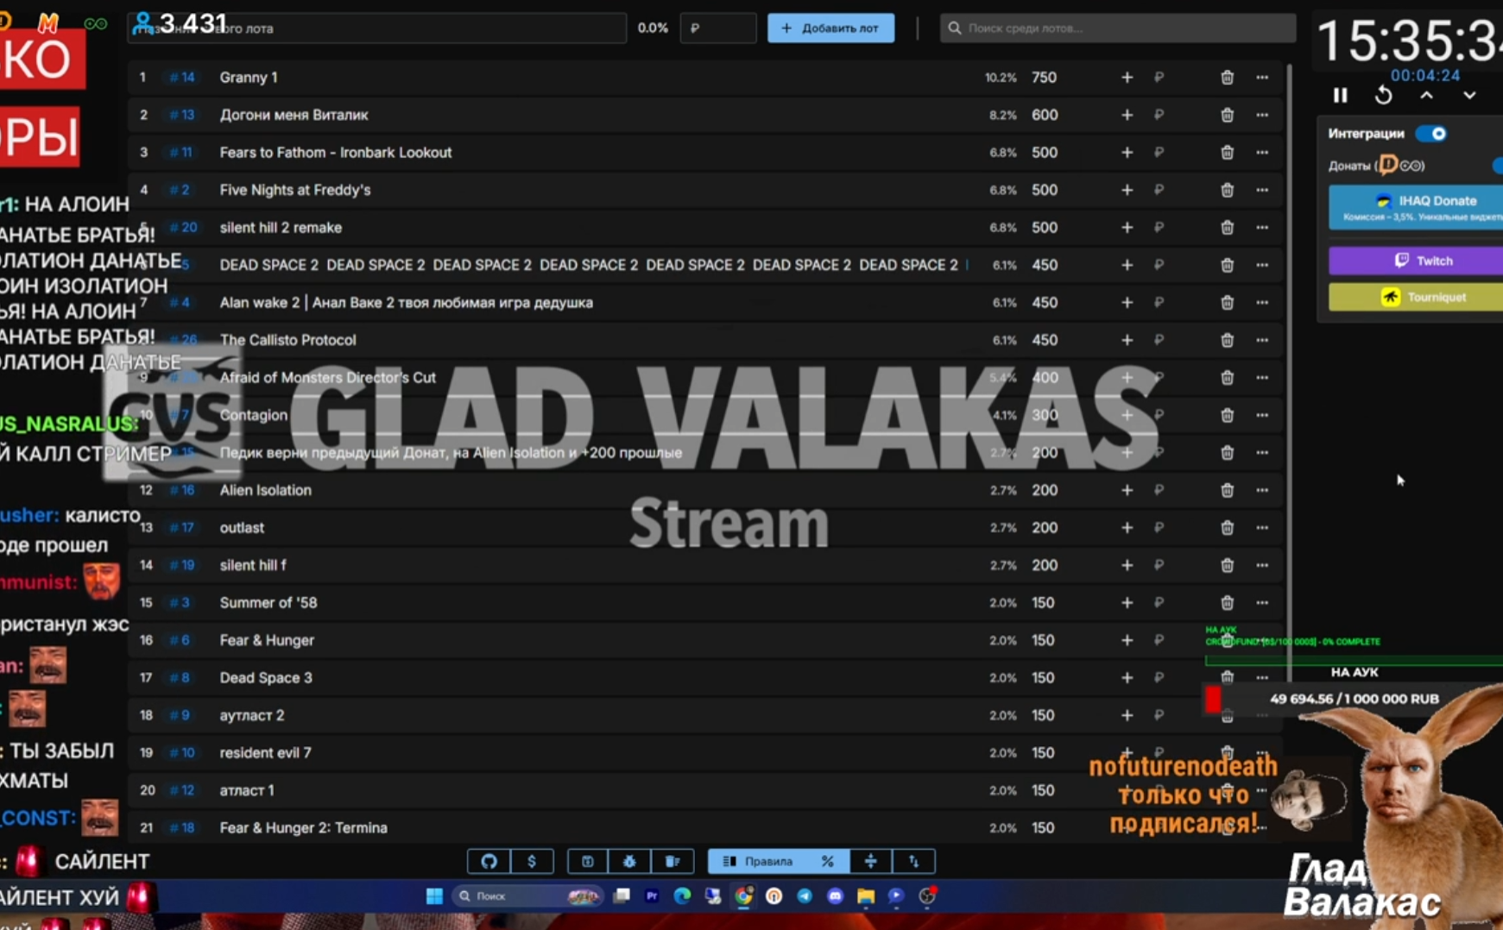Click the divide toolbar icon

[870, 861]
